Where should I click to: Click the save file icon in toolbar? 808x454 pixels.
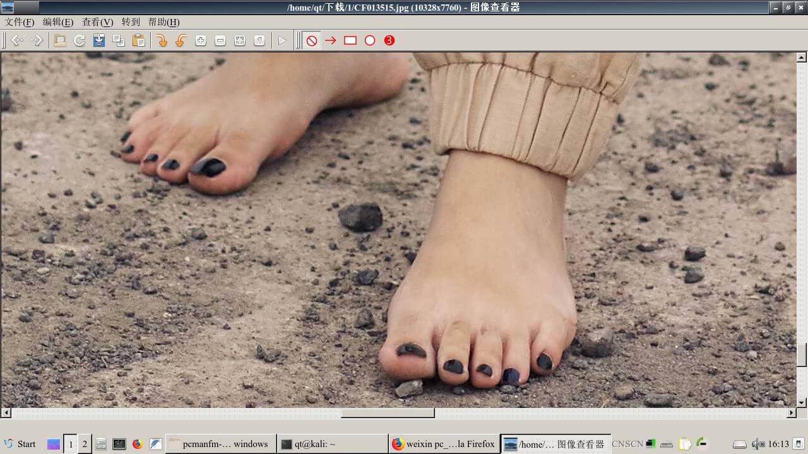click(99, 40)
